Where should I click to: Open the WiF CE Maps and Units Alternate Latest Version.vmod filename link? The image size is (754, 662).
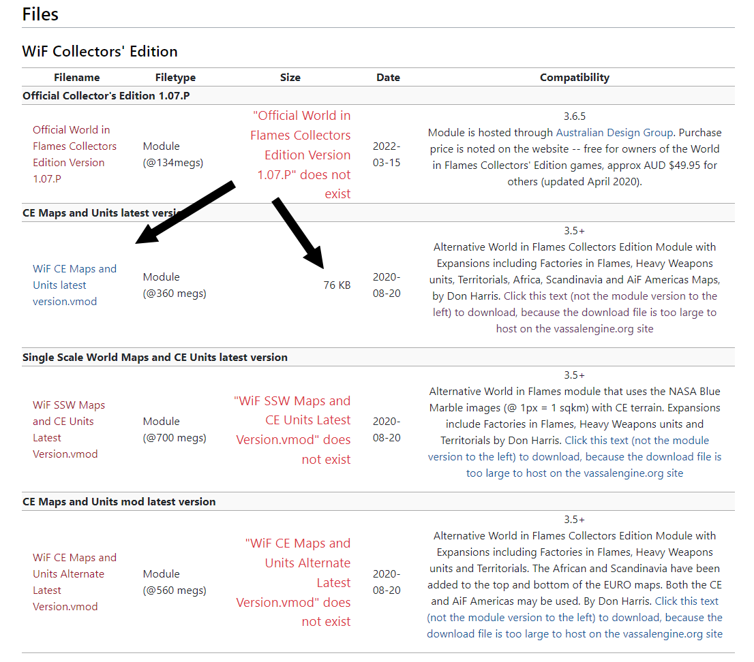click(x=74, y=582)
